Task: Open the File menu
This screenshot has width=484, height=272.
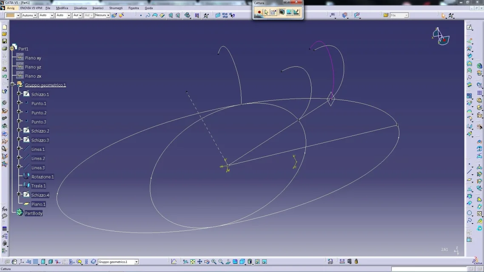Action: click(48, 8)
